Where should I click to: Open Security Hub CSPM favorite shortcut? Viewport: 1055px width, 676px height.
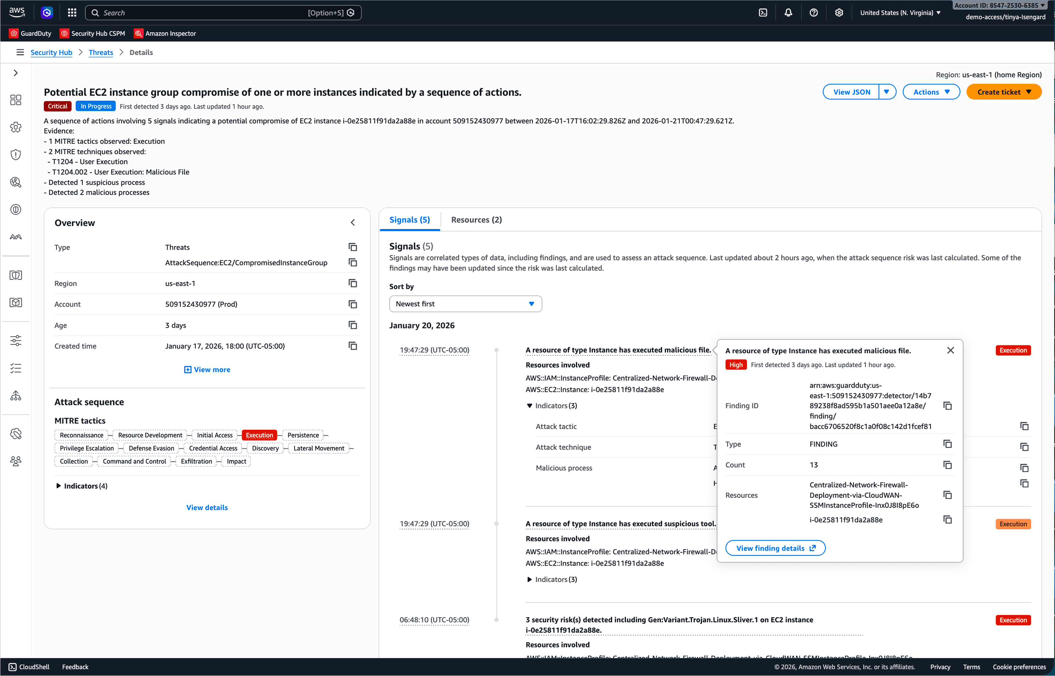pos(93,33)
